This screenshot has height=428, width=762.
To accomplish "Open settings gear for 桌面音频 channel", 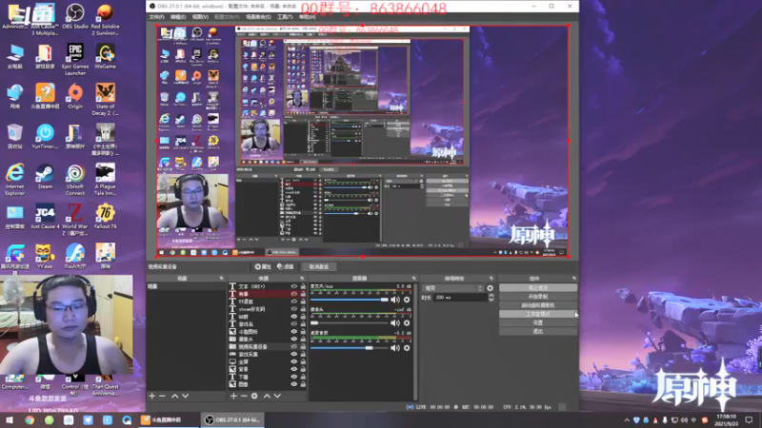I will click(407, 348).
